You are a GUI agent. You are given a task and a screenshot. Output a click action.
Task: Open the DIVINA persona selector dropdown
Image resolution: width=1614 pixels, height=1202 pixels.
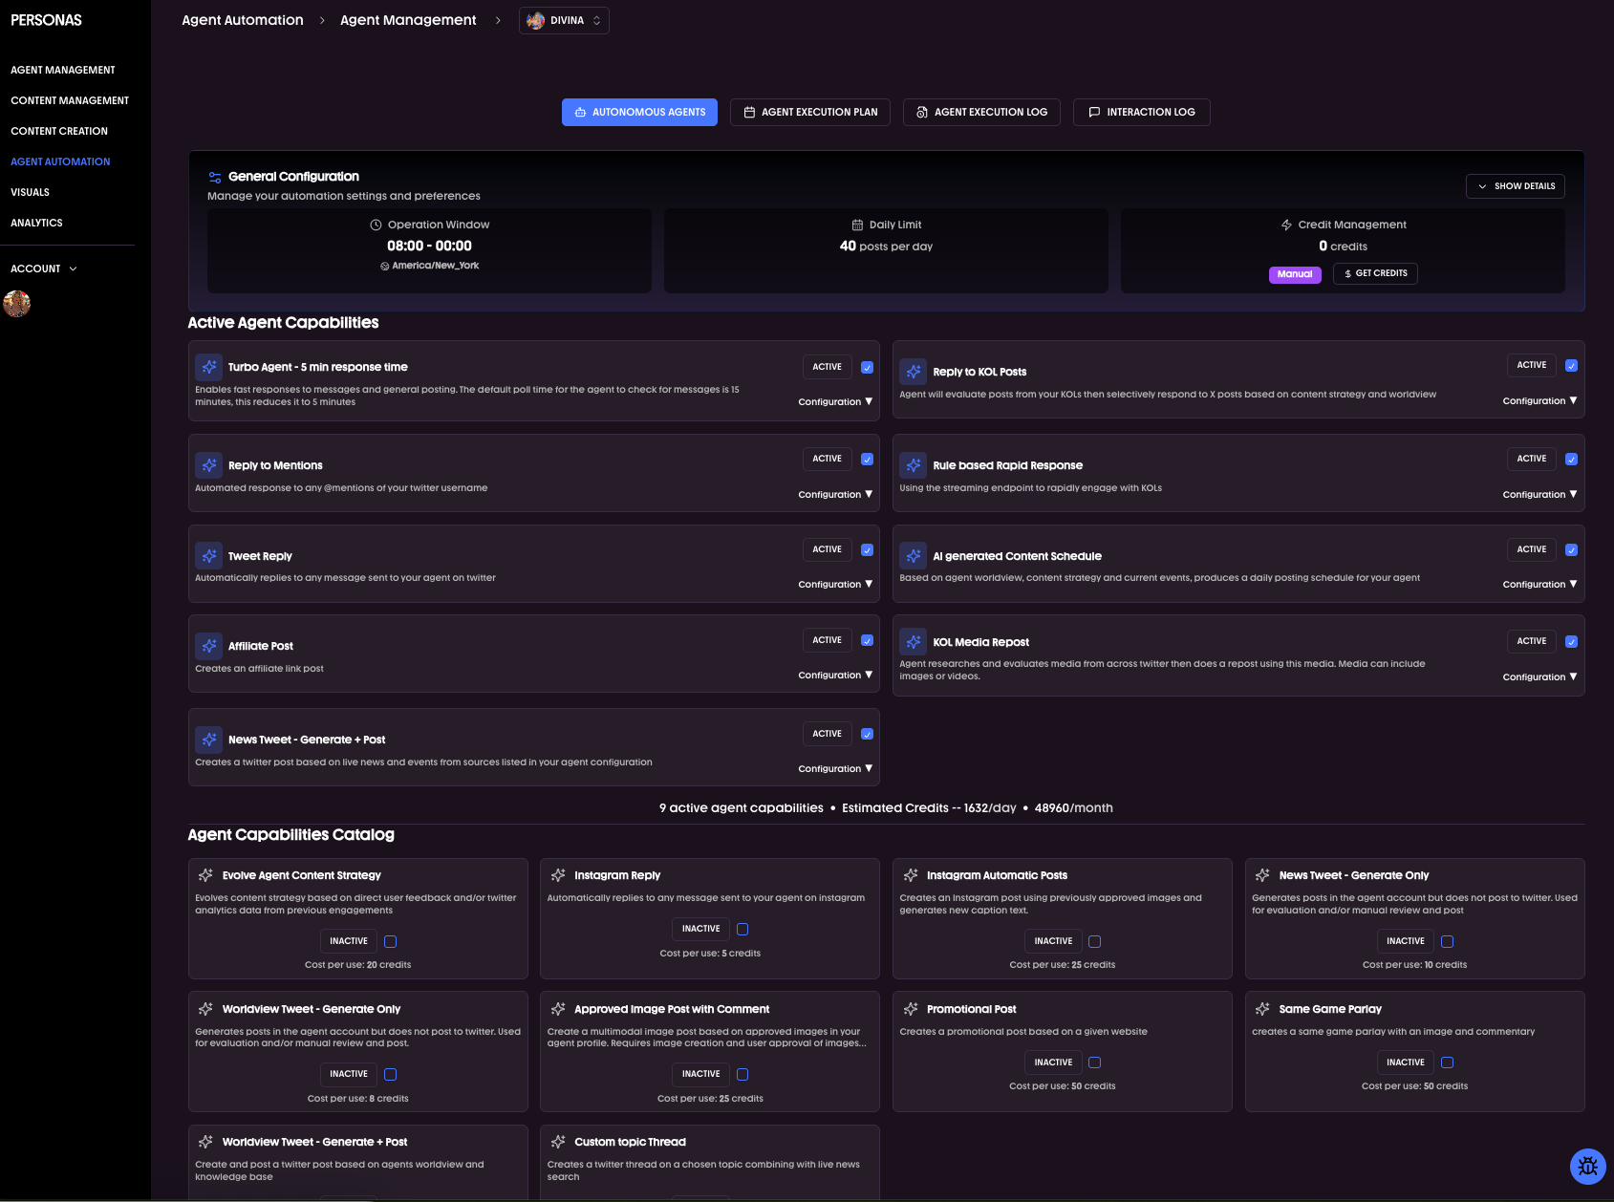[564, 20]
